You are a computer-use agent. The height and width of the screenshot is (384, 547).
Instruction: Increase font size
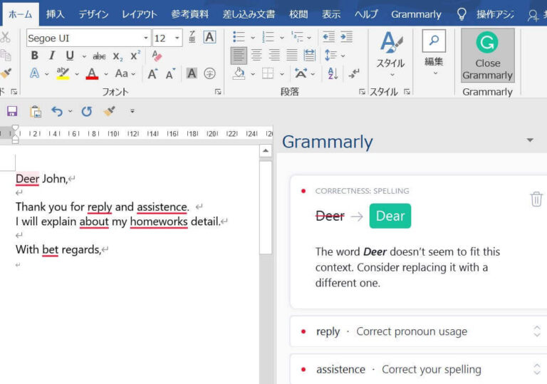(x=152, y=73)
